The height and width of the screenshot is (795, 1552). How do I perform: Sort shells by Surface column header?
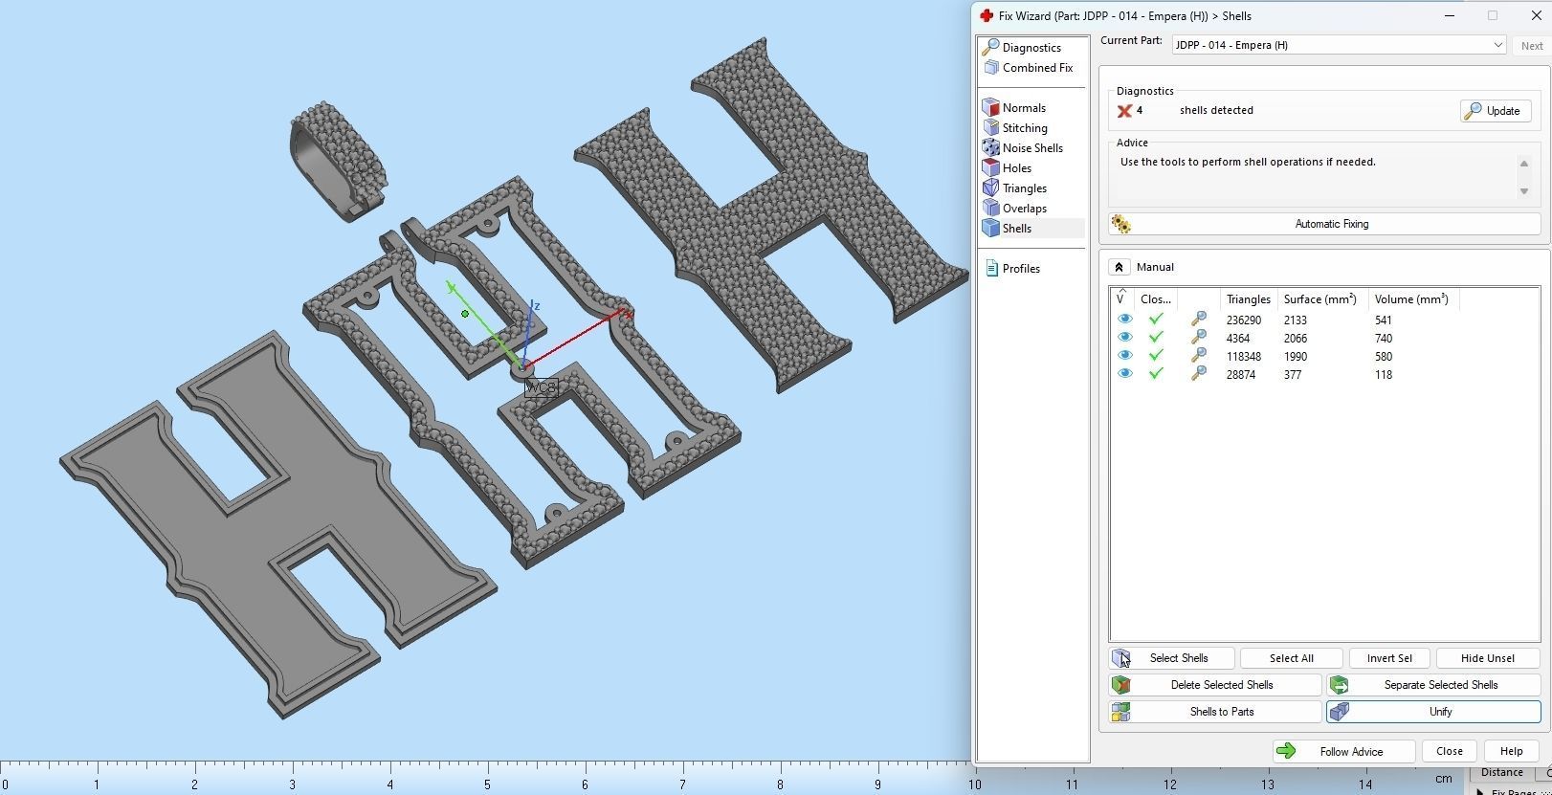tap(1322, 299)
